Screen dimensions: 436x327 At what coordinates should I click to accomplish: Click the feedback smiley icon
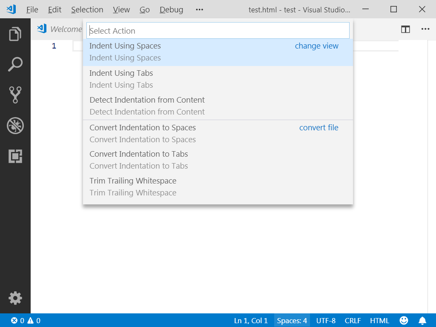pos(404,321)
